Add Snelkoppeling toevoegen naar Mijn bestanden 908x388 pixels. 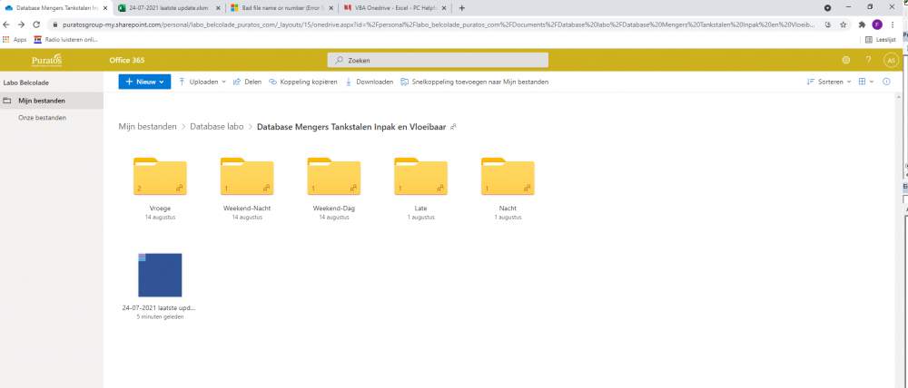[474, 82]
